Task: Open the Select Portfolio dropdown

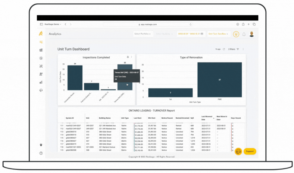Action: (x=143, y=34)
